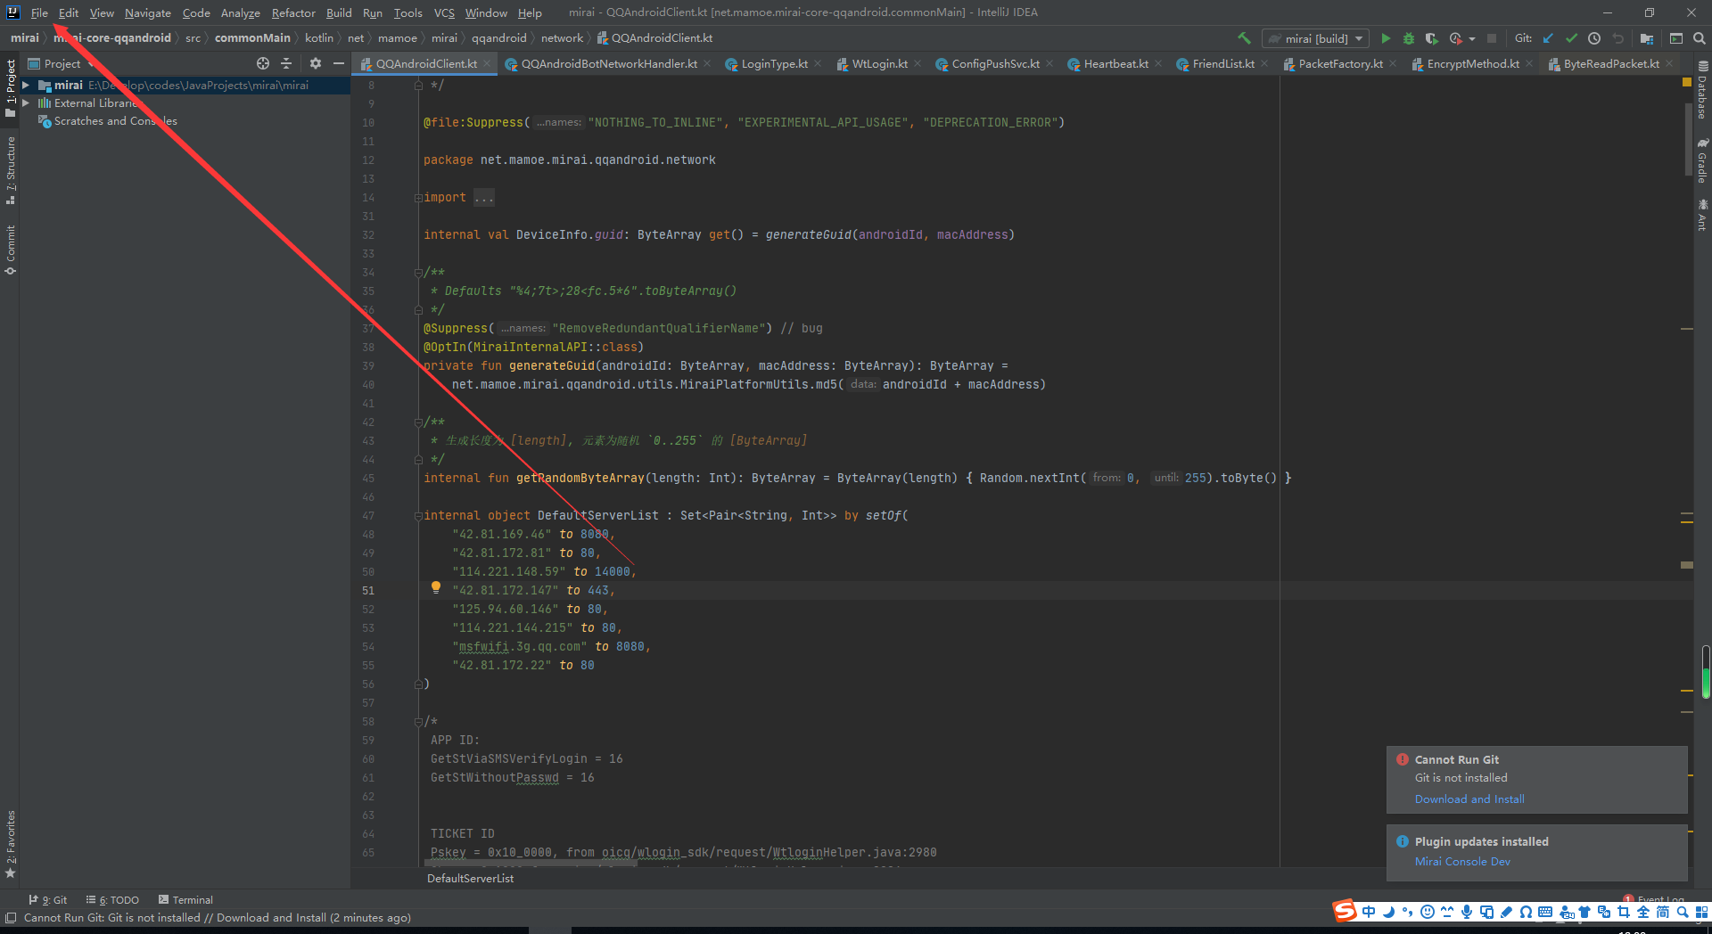Open the mirai [build] run configuration dropdown
The image size is (1712, 934).
(1316, 38)
